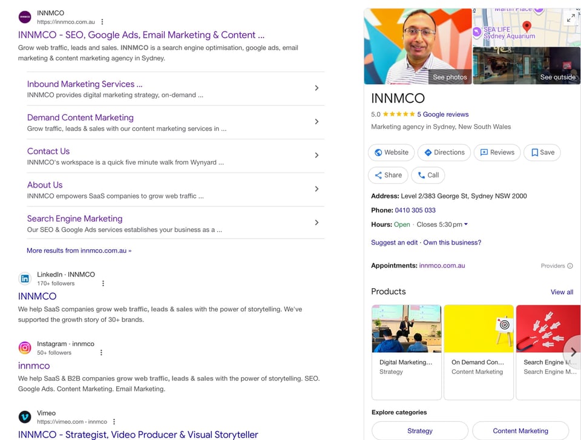Viewport: 581px width, 440px height.
Task: Click Suggest an edit link
Action: 394,243
